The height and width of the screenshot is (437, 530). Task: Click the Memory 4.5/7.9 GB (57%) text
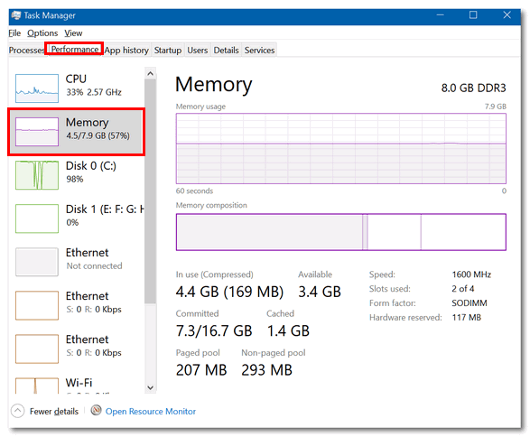click(98, 135)
